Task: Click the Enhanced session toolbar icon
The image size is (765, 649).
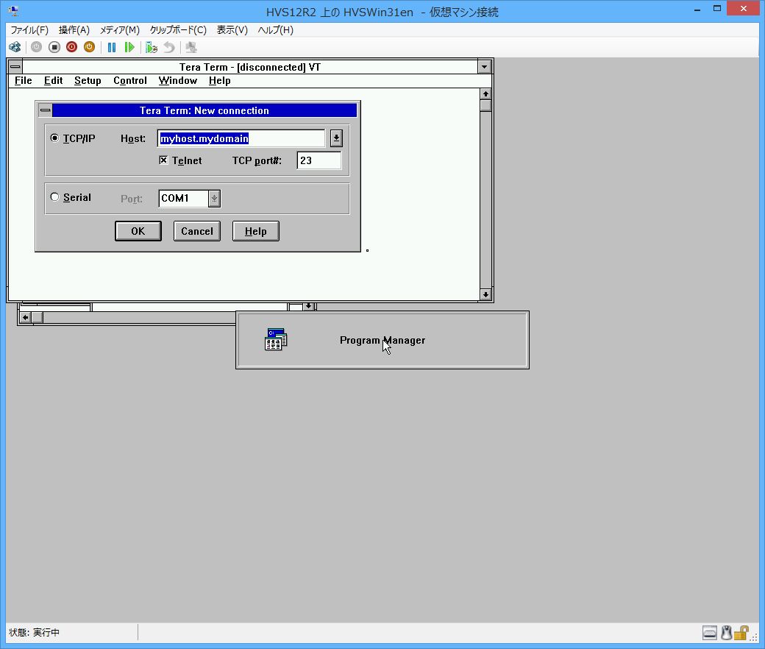Action: pyautogui.click(x=191, y=47)
